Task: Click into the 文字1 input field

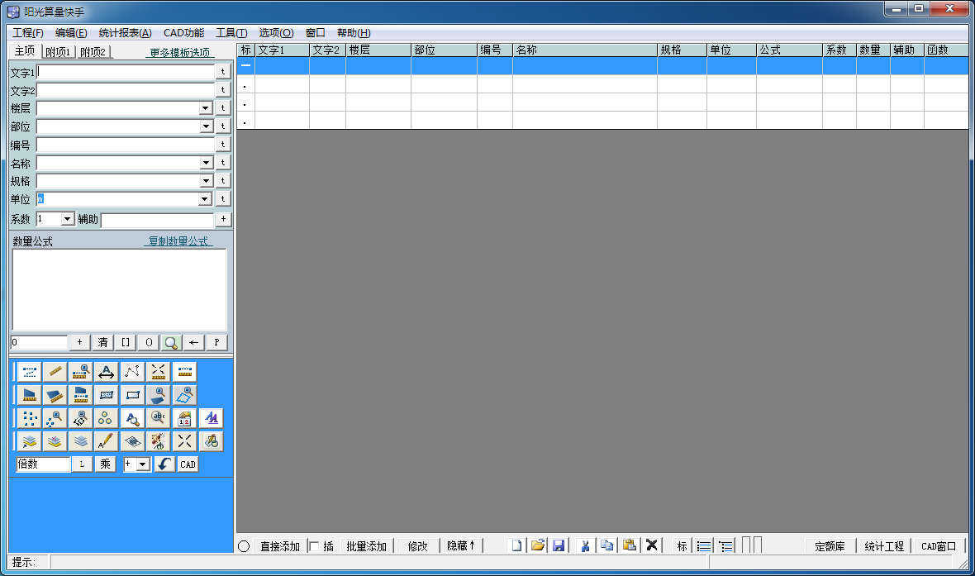Action: tap(126, 72)
